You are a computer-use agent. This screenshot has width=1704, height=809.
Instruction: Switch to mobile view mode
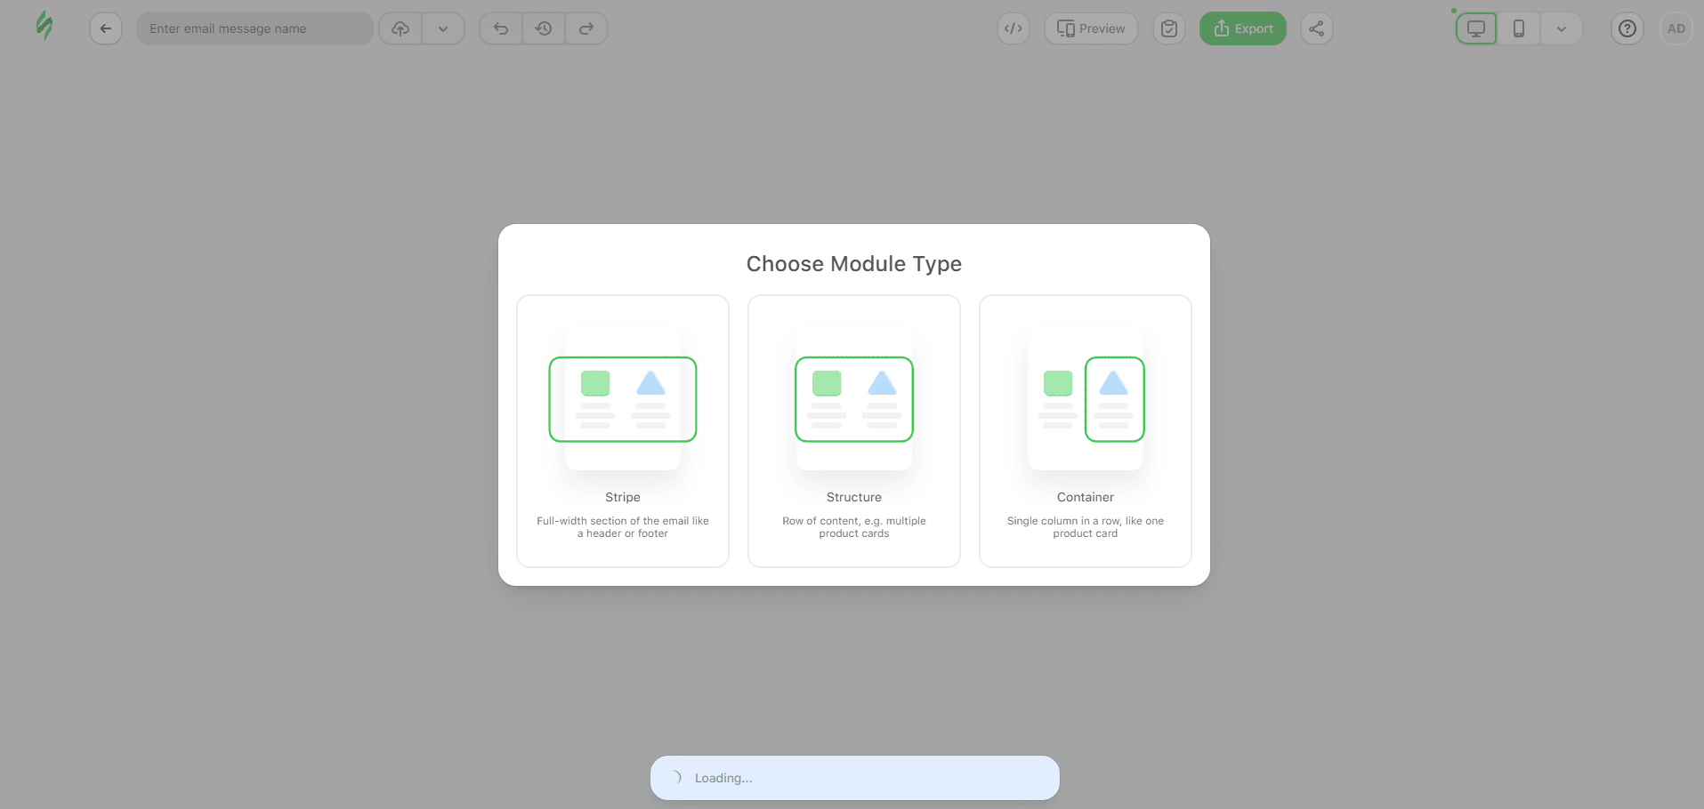click(x=1519, y=28)
